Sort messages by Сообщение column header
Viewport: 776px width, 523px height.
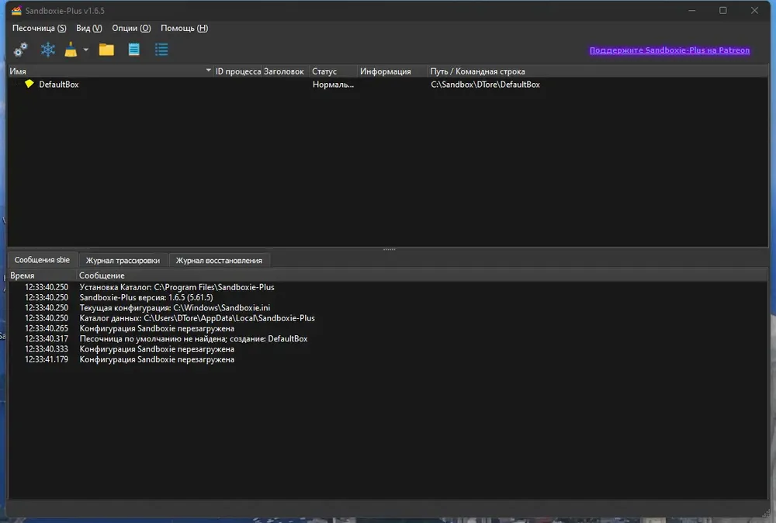click(423, 275)
